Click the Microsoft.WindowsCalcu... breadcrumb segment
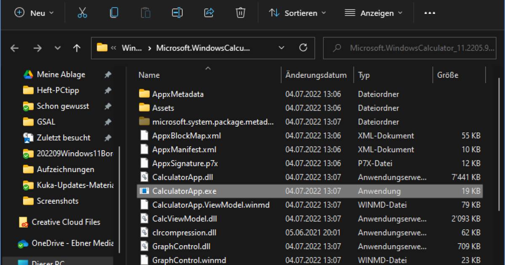This screenshot has height=265, width=505. click(x=203, y=48)
